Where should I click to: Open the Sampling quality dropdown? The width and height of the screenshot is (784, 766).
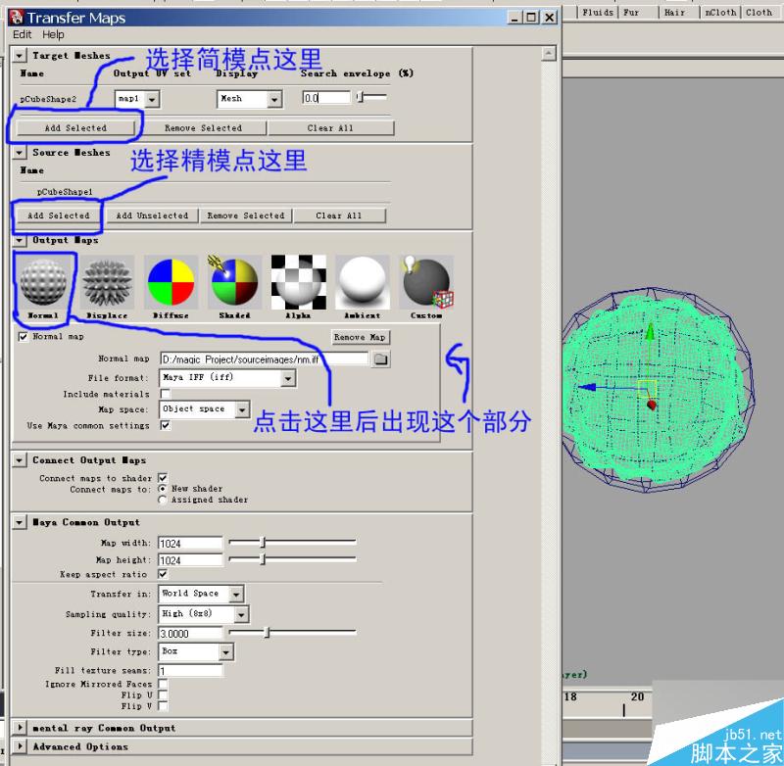[202, 614]
